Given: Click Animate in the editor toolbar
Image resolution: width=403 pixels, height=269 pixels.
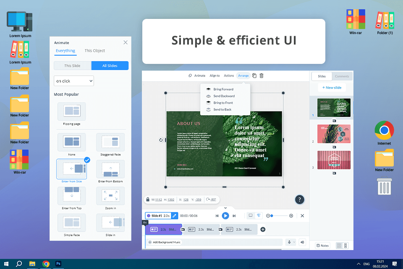Looking at the screenshot, I should coord(200,76).
